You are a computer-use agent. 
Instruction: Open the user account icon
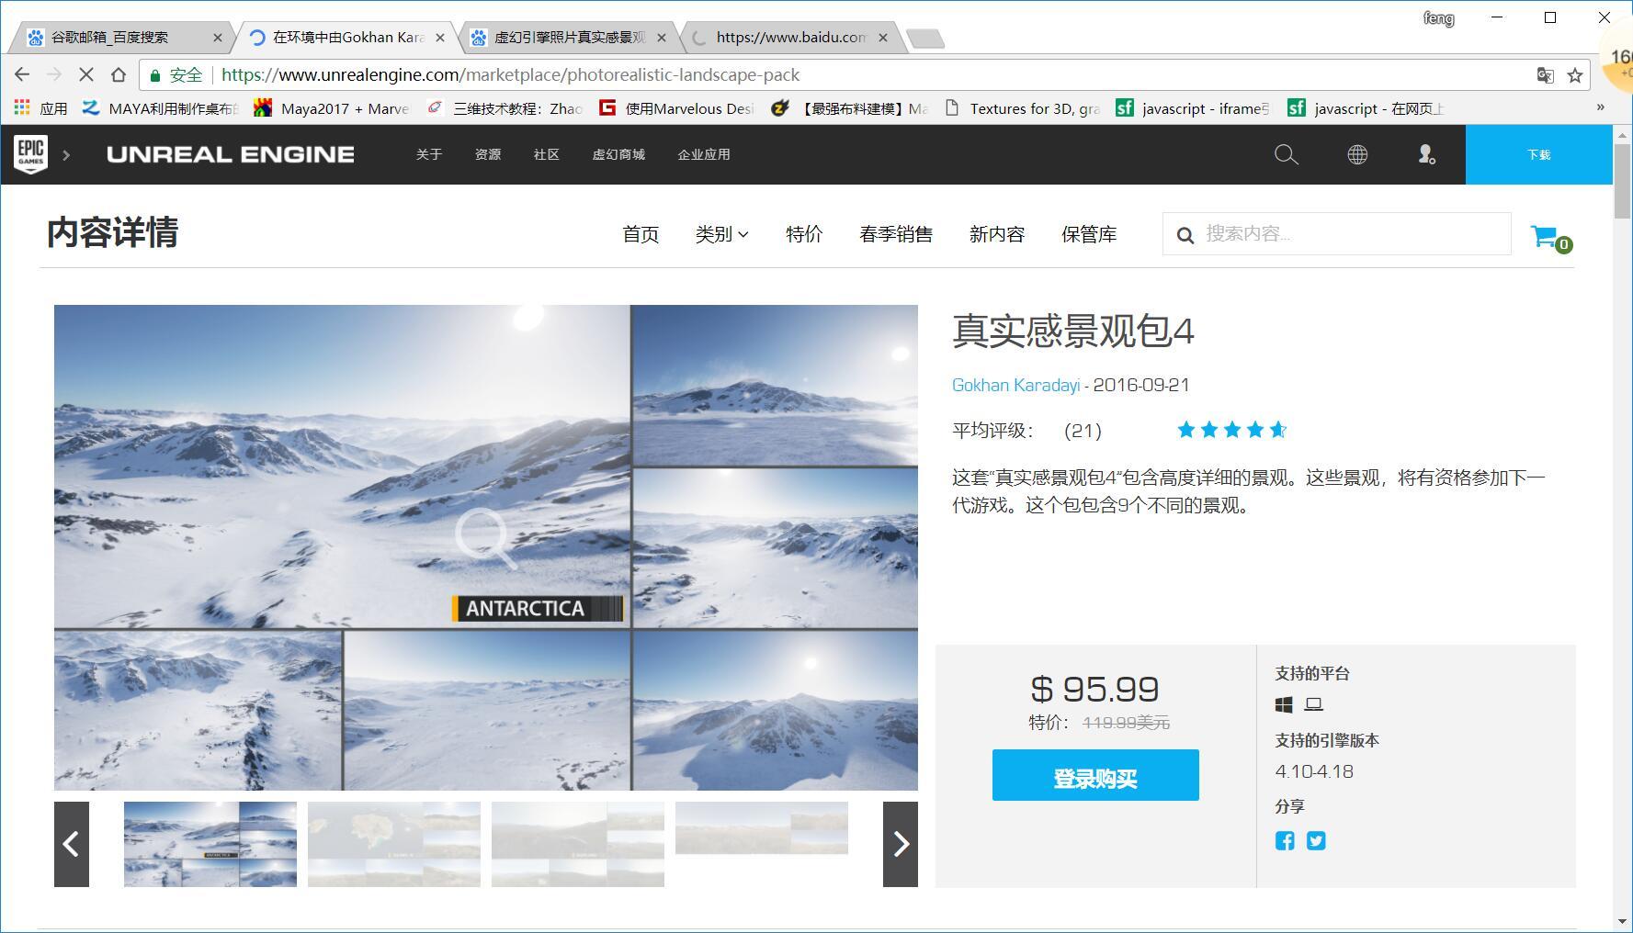pos(1426,154)
